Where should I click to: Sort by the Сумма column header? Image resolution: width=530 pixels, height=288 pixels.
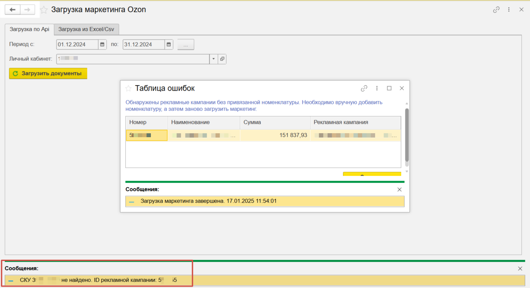(275, 122)
